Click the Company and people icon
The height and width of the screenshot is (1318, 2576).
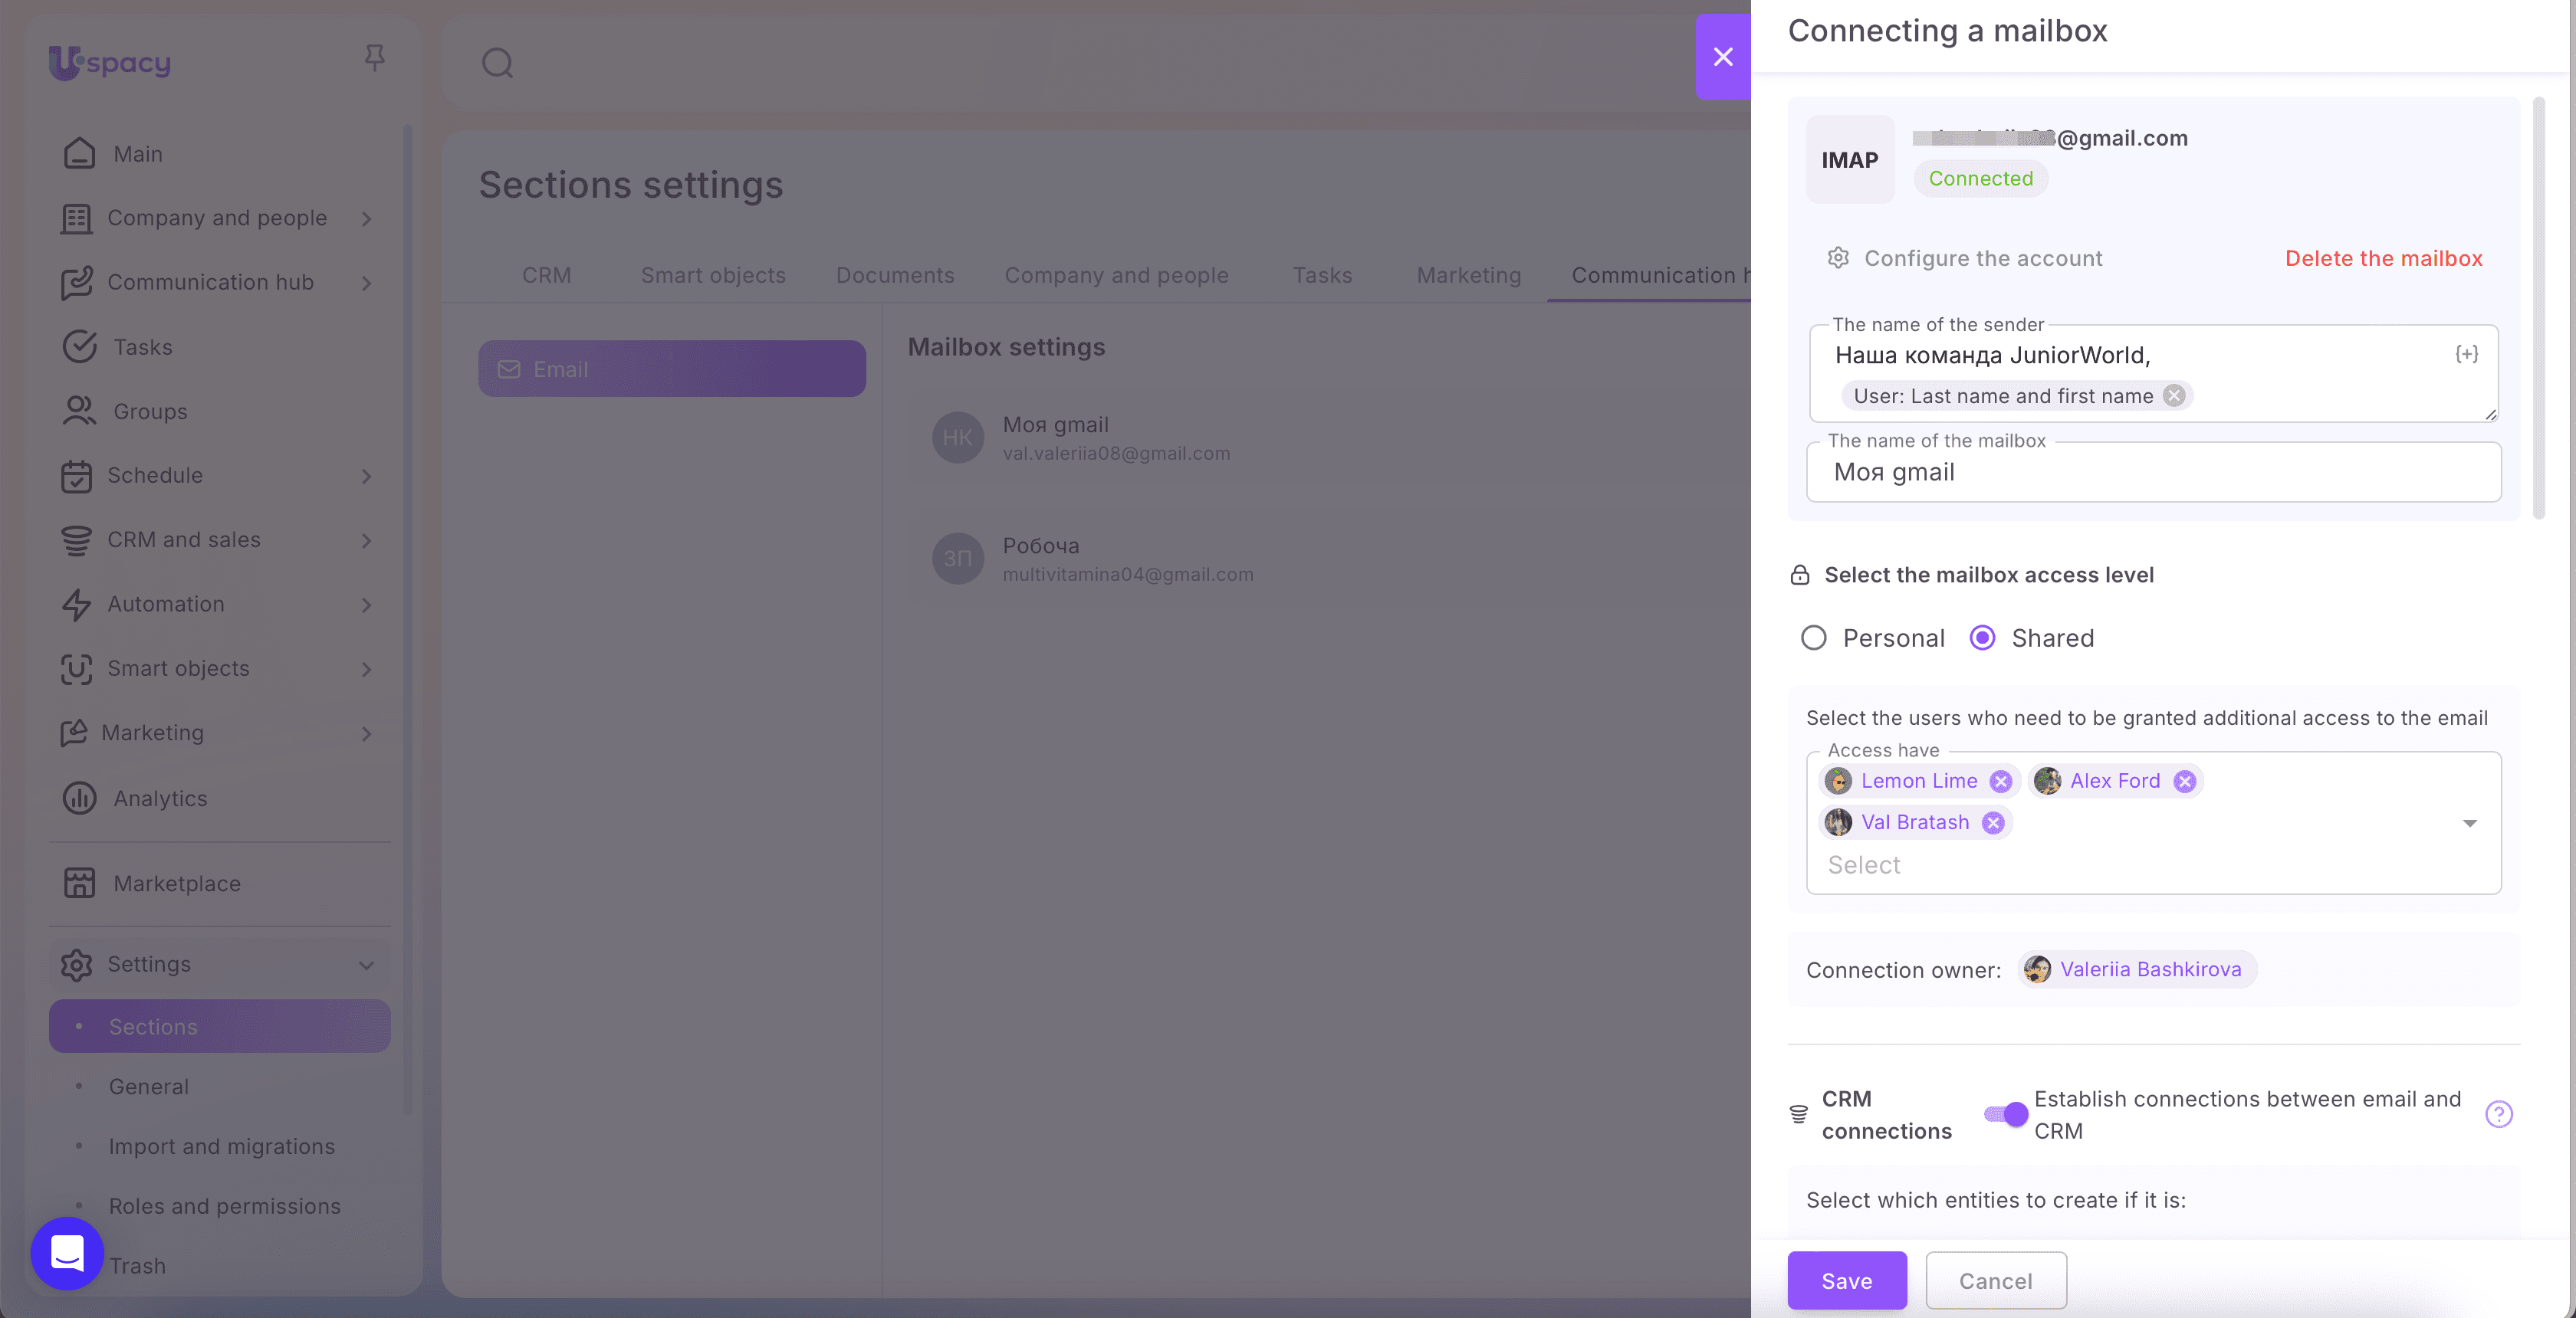(x=77, y=218)
